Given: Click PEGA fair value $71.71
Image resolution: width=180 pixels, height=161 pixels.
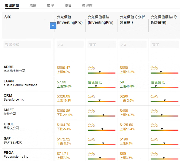Looking at the screenshot, I should point(62,154).
